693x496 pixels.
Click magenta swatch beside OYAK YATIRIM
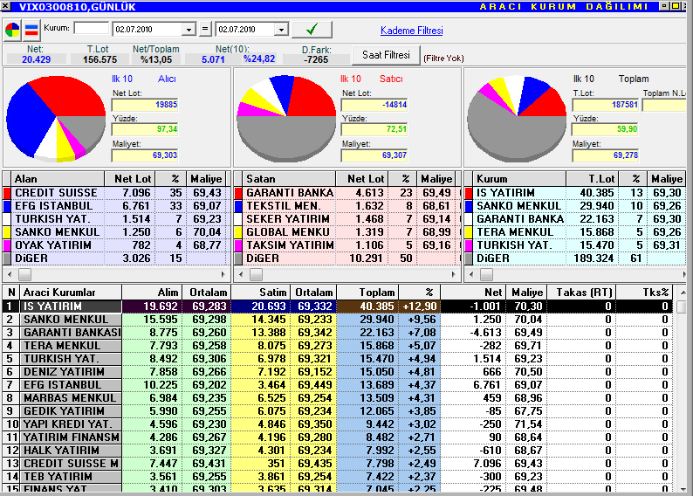(7, 245)
